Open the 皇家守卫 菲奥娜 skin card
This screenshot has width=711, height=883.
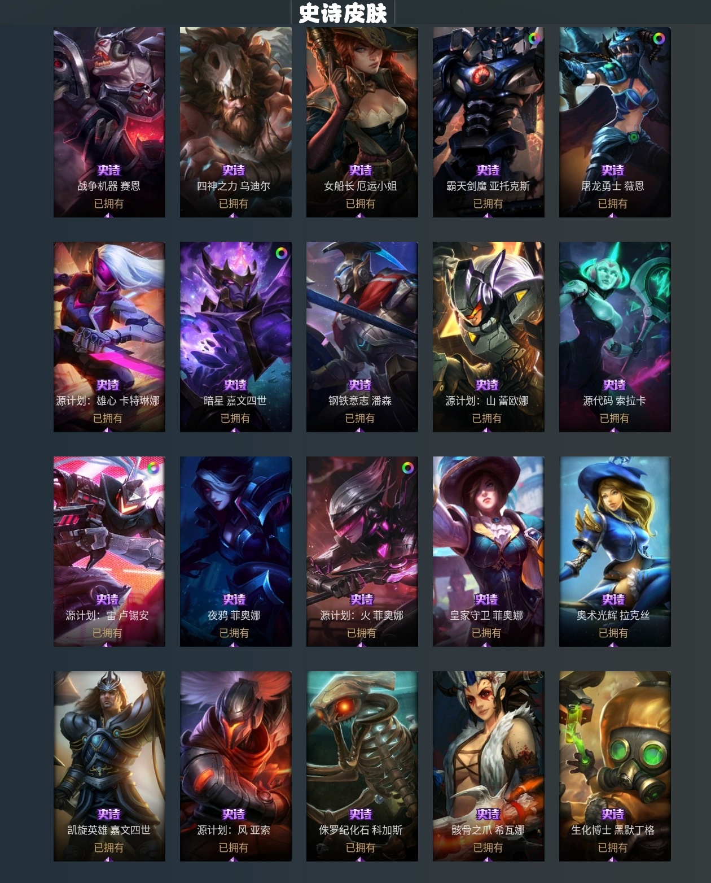point(489,551)
